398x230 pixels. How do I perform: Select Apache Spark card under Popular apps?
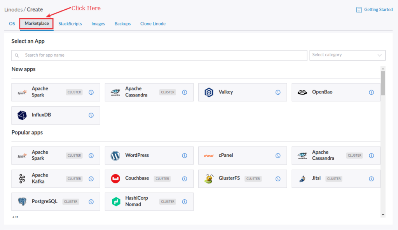click(x=56, y=156)
